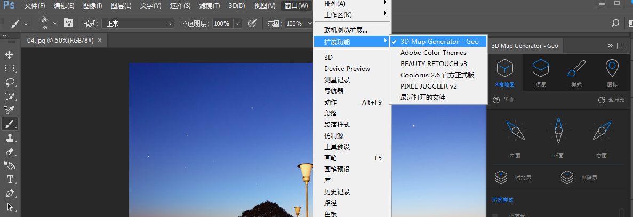Open the 滤镜(T) menu
The width and height of the screenshot is (633, 217).
pos(210,6)
